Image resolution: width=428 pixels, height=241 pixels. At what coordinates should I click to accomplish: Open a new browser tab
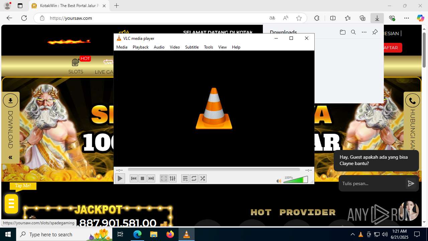pyautogui.click(x=116, y=6)
